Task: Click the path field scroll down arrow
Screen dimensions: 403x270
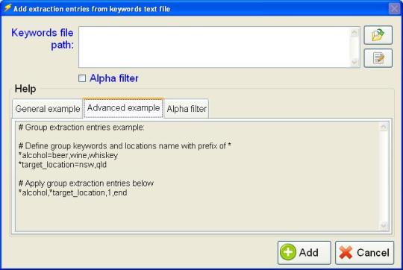Action: tap(354, 62)
